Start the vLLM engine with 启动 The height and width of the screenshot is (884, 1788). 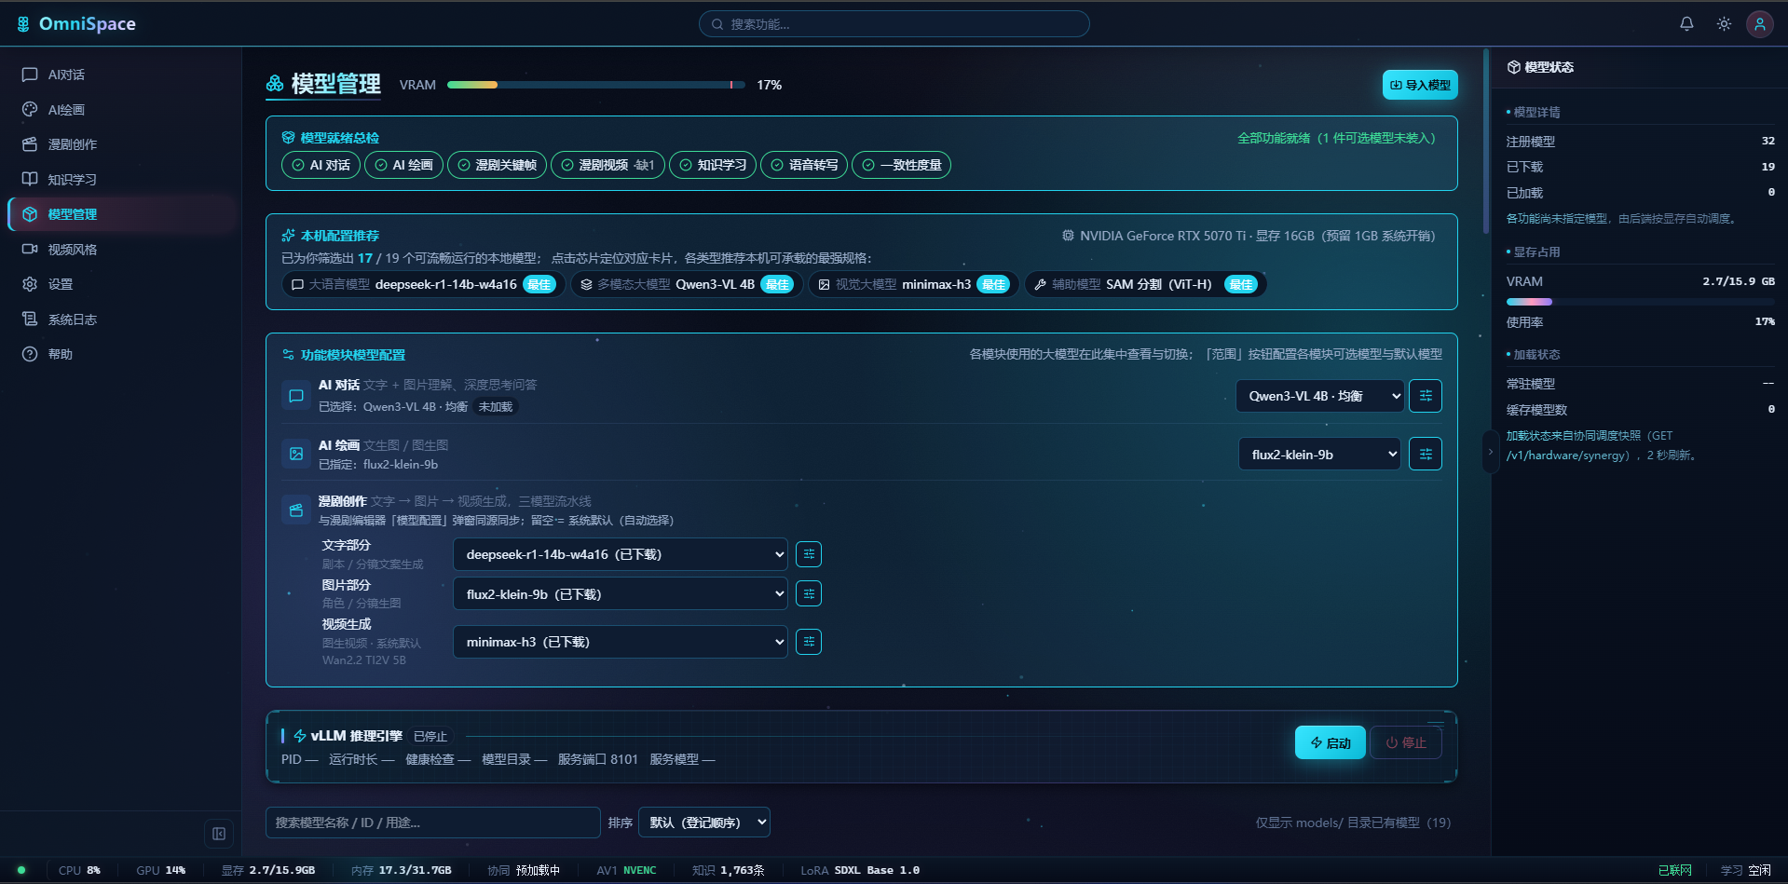pos(1331,742)
